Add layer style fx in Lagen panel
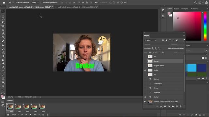Image resolution: width=209 pixels, height=117 pixels. point(161,106)
